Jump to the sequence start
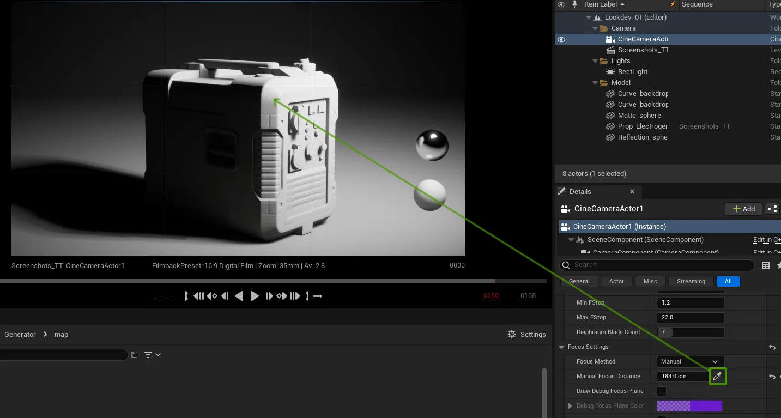The width and height of the screenshot is (781, 418). tap(187, 296)
